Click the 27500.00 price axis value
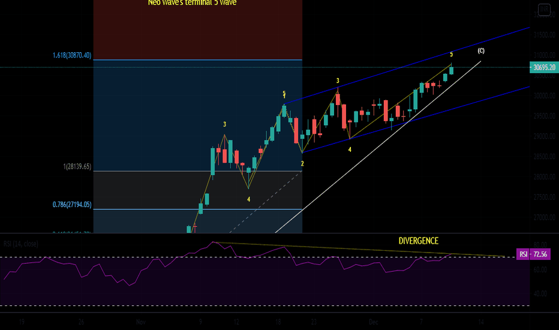This screenshot has width=559, height=330. [545, 197]
